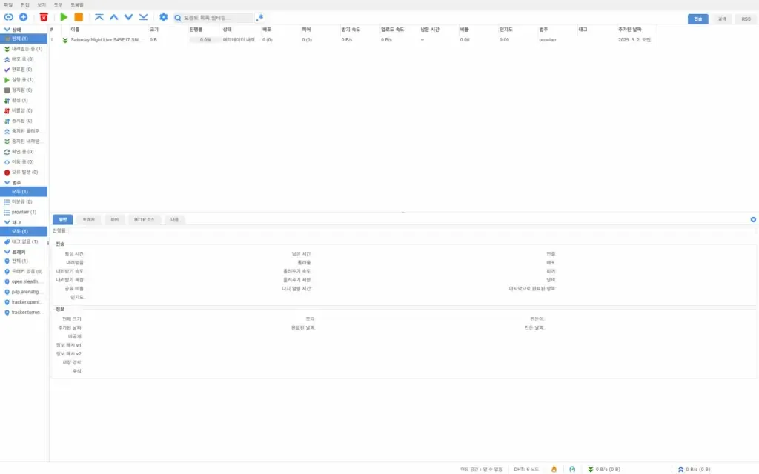Add a torrent from a magnet link
The image size is (759, 474).
[x=10, y=17]
